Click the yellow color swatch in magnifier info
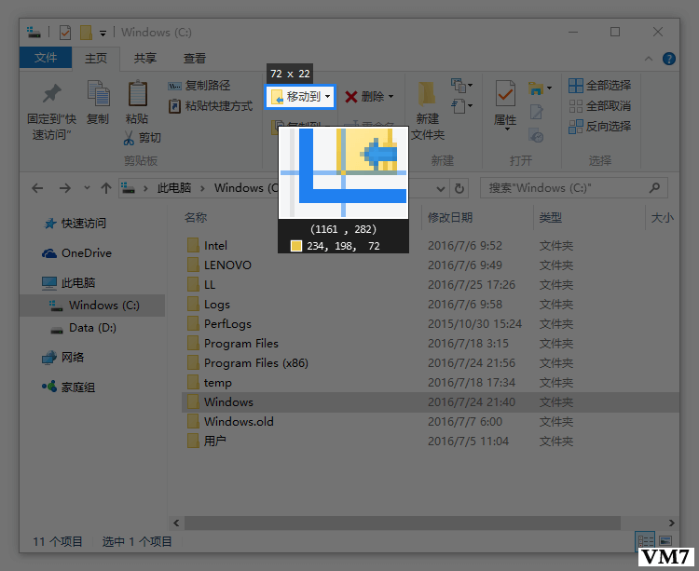Screen dimensions: 699x571 [x=296, y=246]
